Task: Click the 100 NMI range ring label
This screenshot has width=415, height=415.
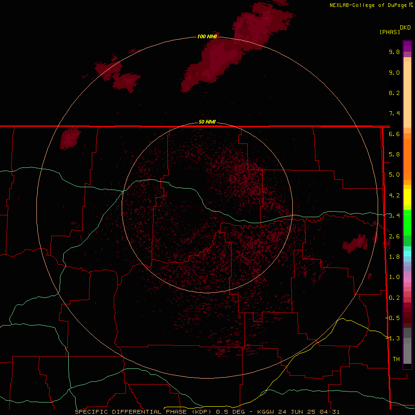Action: coord(207,36)
